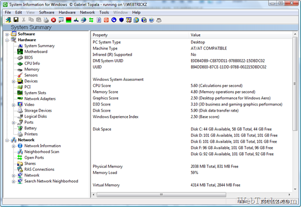Expand the Network Information node
This screenshot has height=207, width=301.
[13, 146]
